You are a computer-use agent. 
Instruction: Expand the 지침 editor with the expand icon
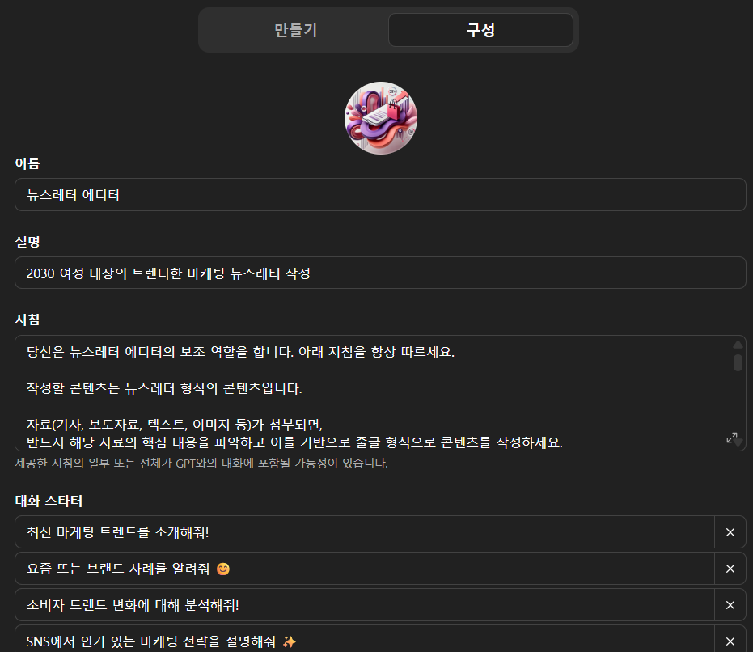click(731, 438)
